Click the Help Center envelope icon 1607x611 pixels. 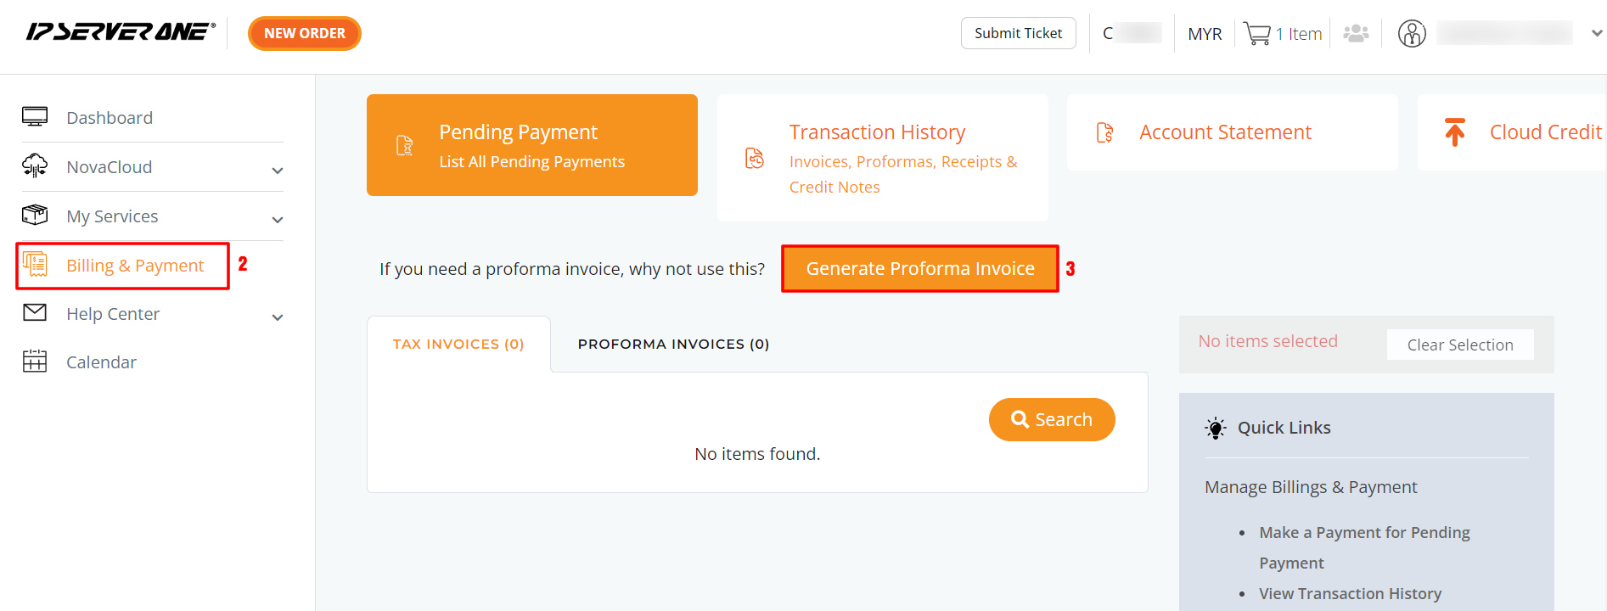pyautogui.click(x=35, y=313)
